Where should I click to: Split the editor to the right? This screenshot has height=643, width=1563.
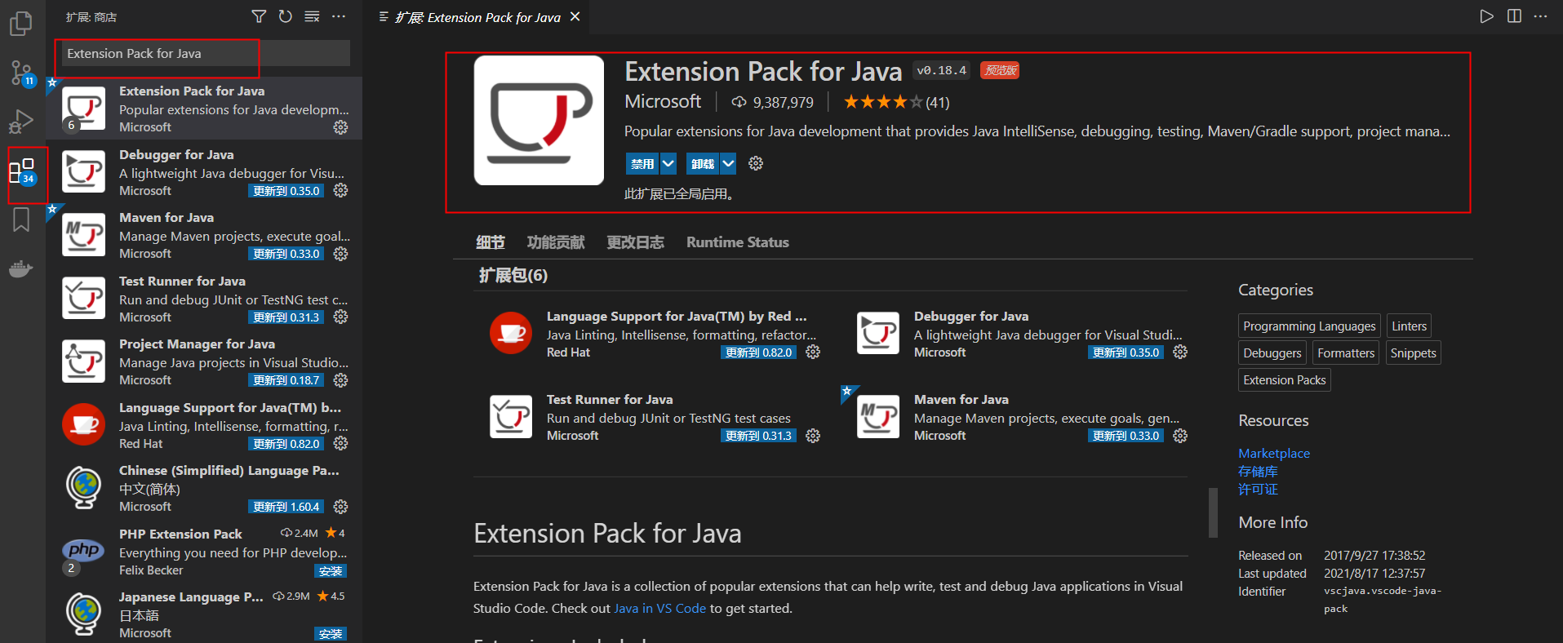pos(1514,16)
